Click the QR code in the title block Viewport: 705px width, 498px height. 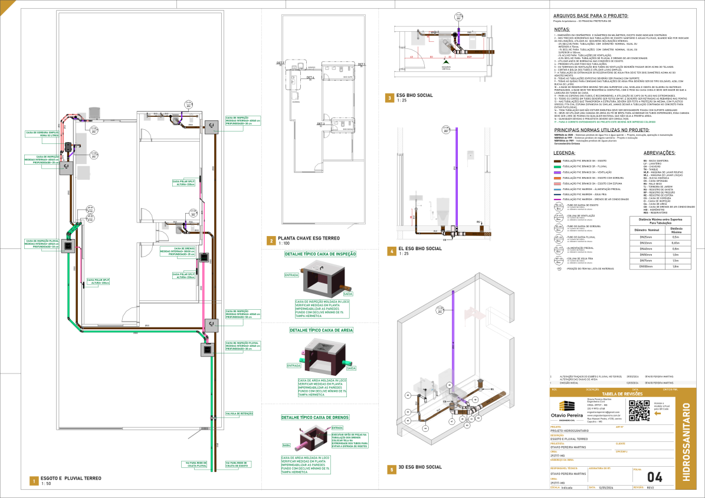638,409
